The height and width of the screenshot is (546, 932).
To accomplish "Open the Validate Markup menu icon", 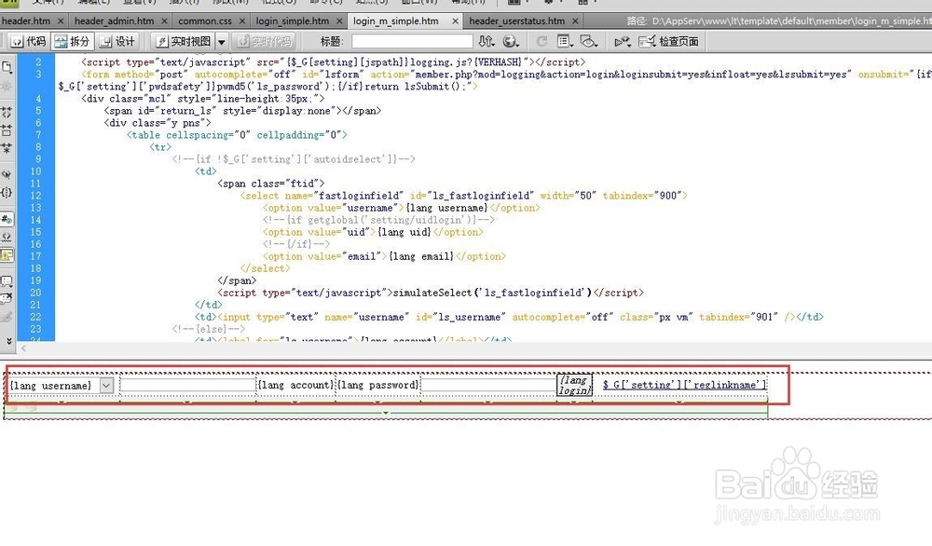I will click(623, 42).
